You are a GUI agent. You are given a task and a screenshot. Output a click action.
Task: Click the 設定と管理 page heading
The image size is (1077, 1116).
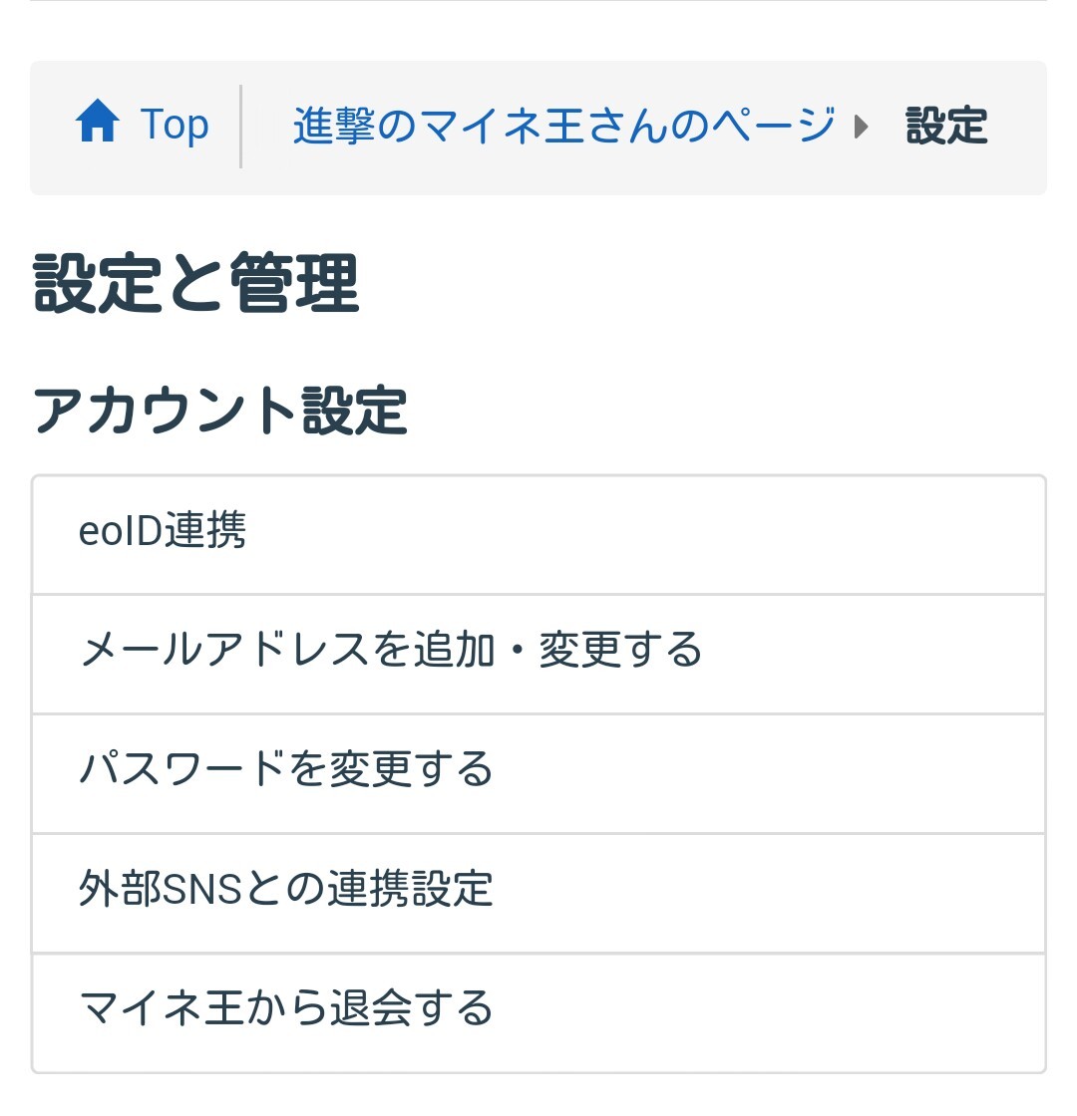[196, 285]
